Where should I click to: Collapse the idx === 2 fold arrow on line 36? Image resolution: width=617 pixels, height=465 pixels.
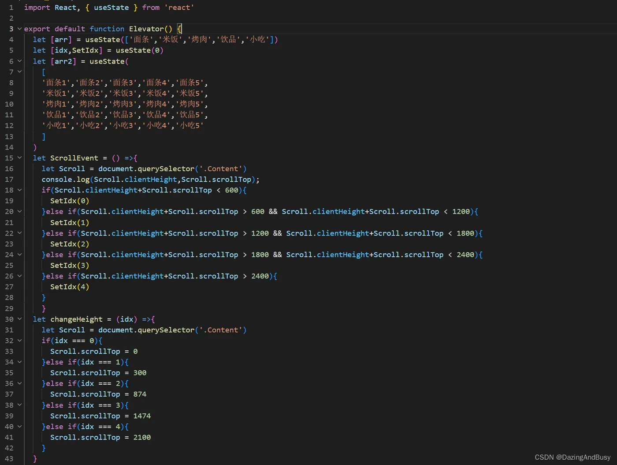[x=19, y=383]
